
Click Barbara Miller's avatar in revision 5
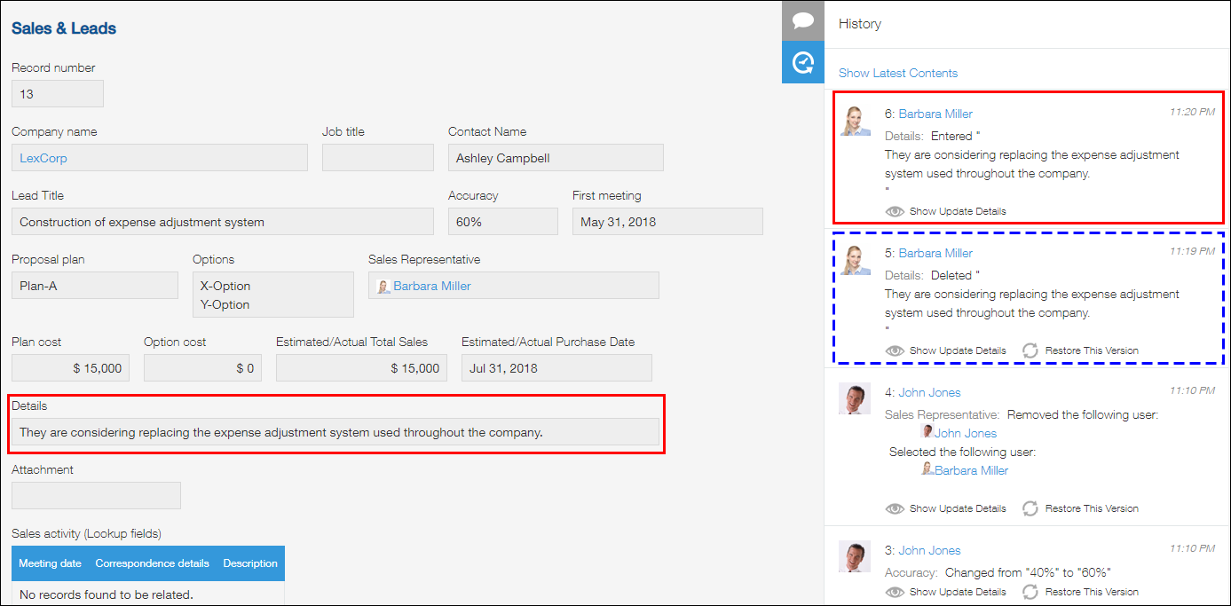856,260
